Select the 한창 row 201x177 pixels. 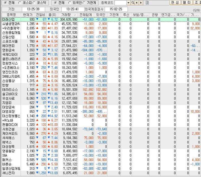coord(101,85)
